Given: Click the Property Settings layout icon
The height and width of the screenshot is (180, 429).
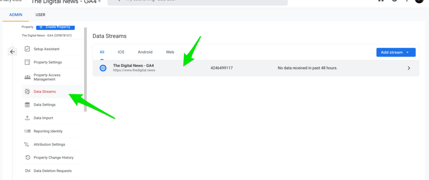Looking at the screenshot, I should tap(27, 62).
